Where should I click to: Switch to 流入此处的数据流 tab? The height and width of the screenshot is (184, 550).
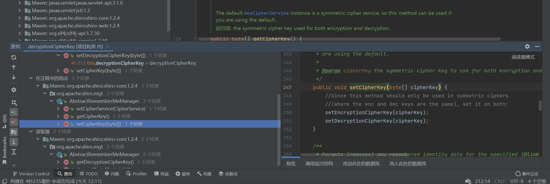coord(408,164)
